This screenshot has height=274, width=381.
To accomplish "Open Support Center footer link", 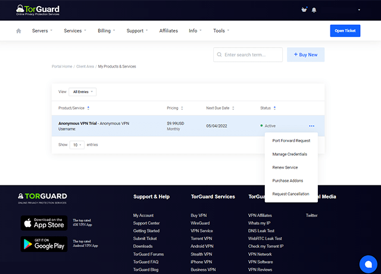I will [146, 223].
